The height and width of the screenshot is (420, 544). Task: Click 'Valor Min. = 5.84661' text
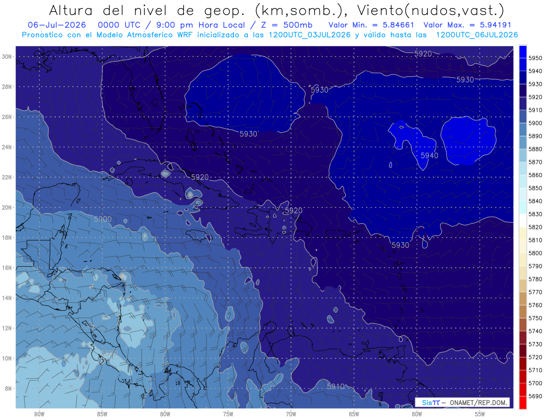click(371, 25)
